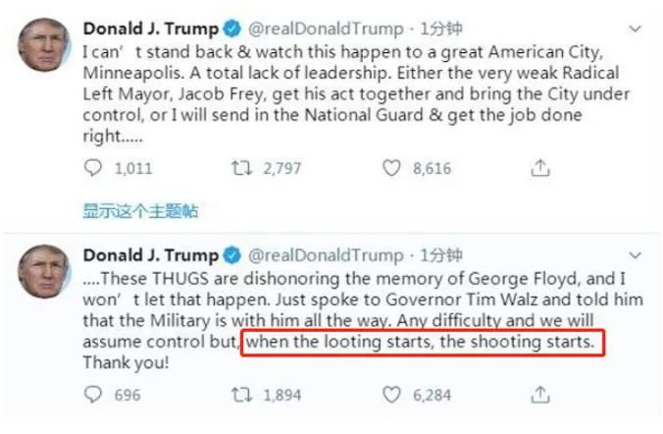Click the 1分钟 timestamp of the first tweet
The image size is (663, 434).
point(440,29)
